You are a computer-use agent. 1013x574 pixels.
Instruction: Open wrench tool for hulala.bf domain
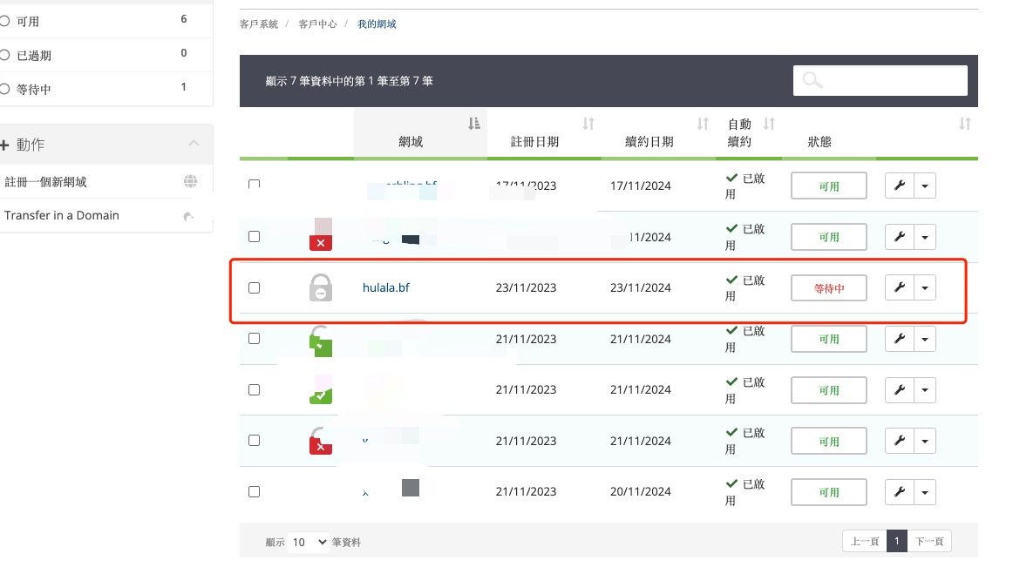[900, 288]
